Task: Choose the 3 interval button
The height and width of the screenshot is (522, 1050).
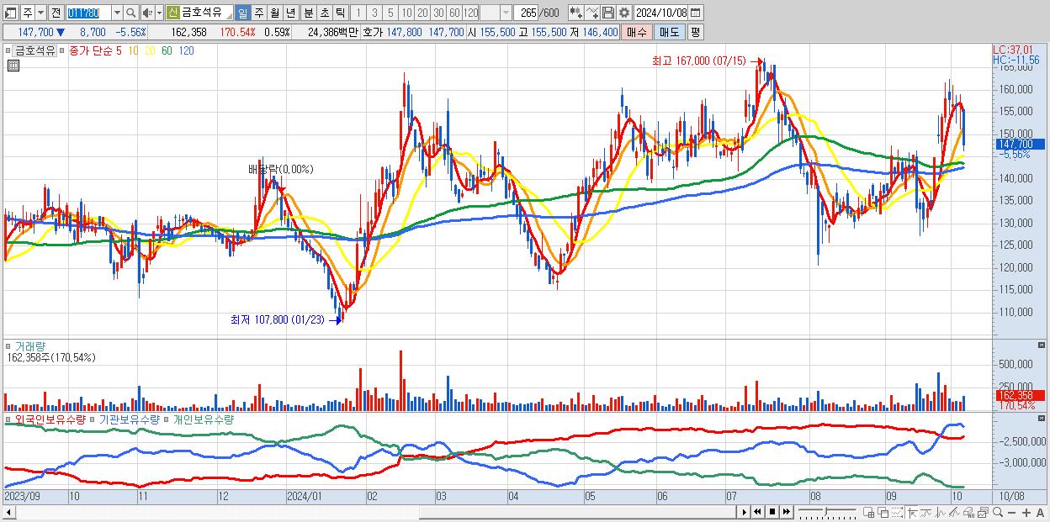Action: pos(374,13)
